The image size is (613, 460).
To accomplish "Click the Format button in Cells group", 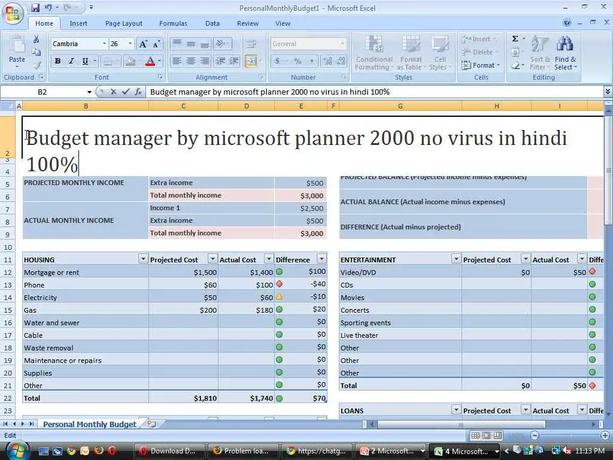I will (481, 65).
